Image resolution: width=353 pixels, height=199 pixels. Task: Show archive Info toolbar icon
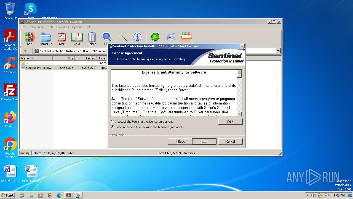point(137,37)
